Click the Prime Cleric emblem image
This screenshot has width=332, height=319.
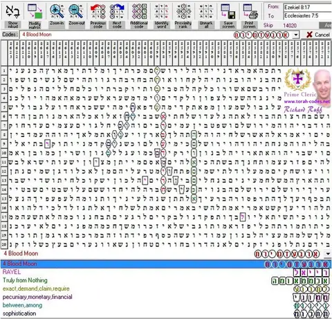click(x=298, y=80)
